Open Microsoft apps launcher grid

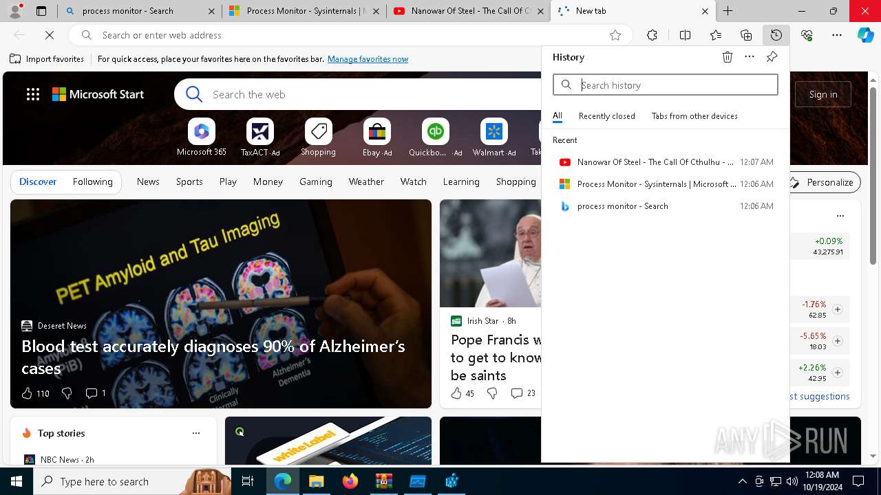[x=33, y=94]
